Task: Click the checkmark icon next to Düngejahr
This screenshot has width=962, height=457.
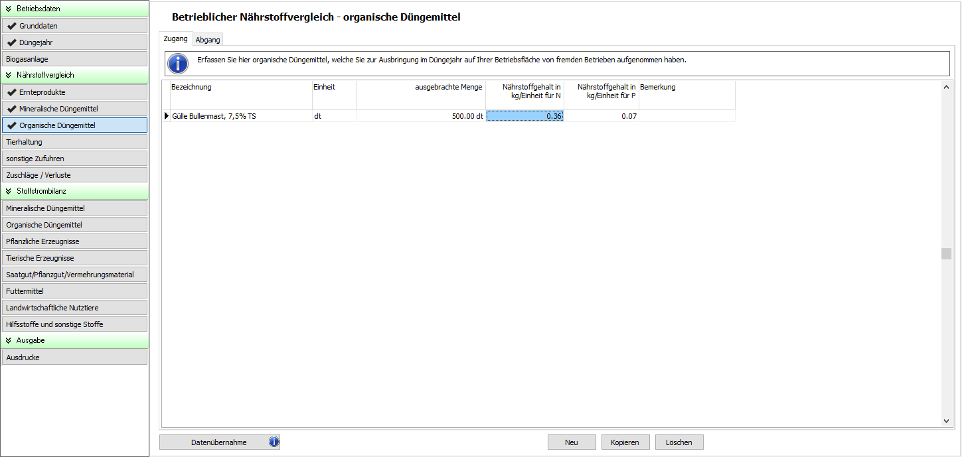Action: coord(11,42)
